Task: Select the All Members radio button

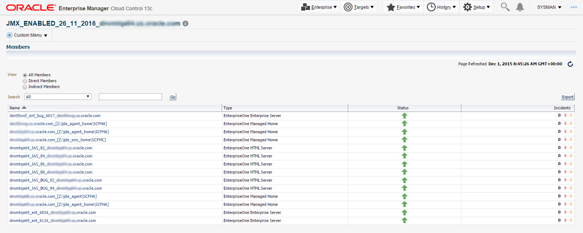Action: [x=25, y=75]
